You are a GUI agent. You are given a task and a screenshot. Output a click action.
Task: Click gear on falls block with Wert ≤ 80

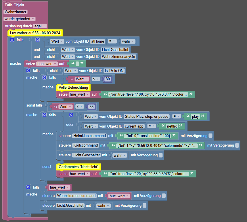tap(44, 77)
